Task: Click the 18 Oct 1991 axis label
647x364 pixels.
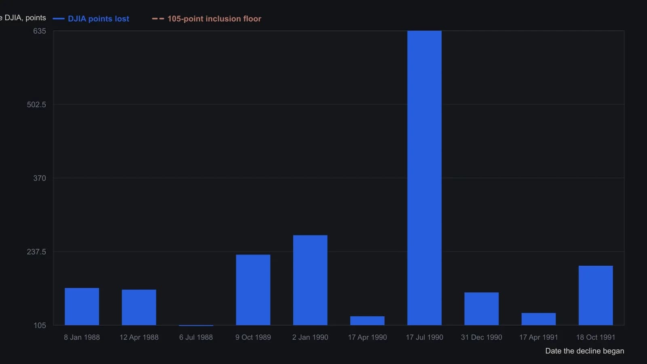Action: [x=595, y=337]
